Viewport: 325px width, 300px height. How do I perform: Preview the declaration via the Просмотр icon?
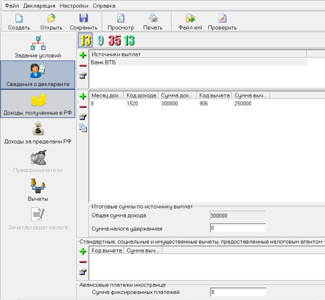tap(120, 19)
